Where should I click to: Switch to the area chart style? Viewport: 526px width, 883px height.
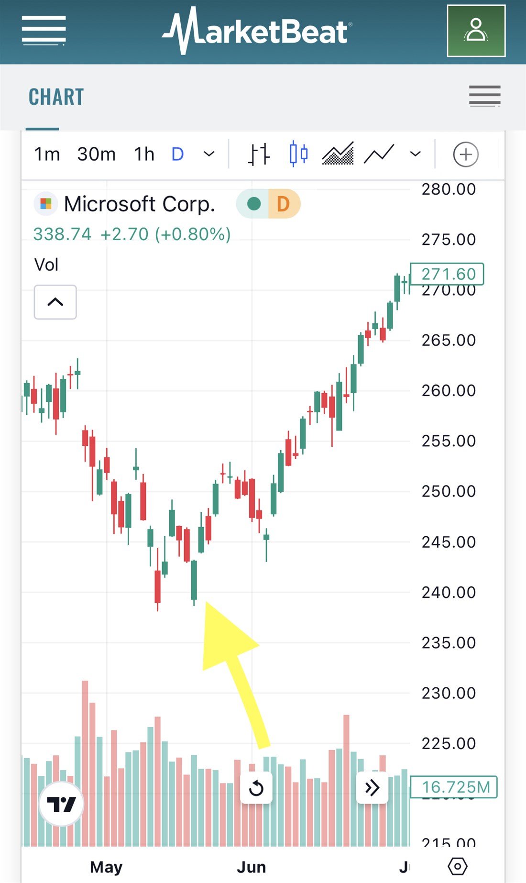click(338, 155)
